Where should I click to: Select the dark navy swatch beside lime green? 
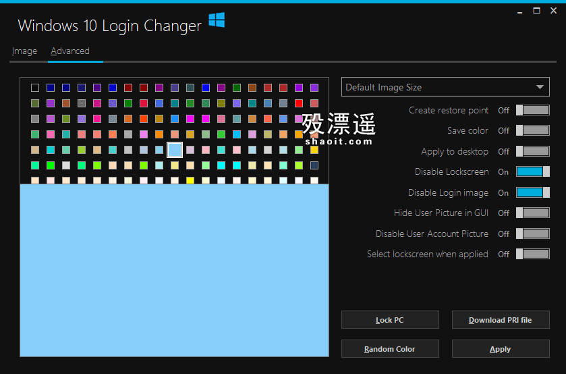pyautogui.click(x=314, y=165)
